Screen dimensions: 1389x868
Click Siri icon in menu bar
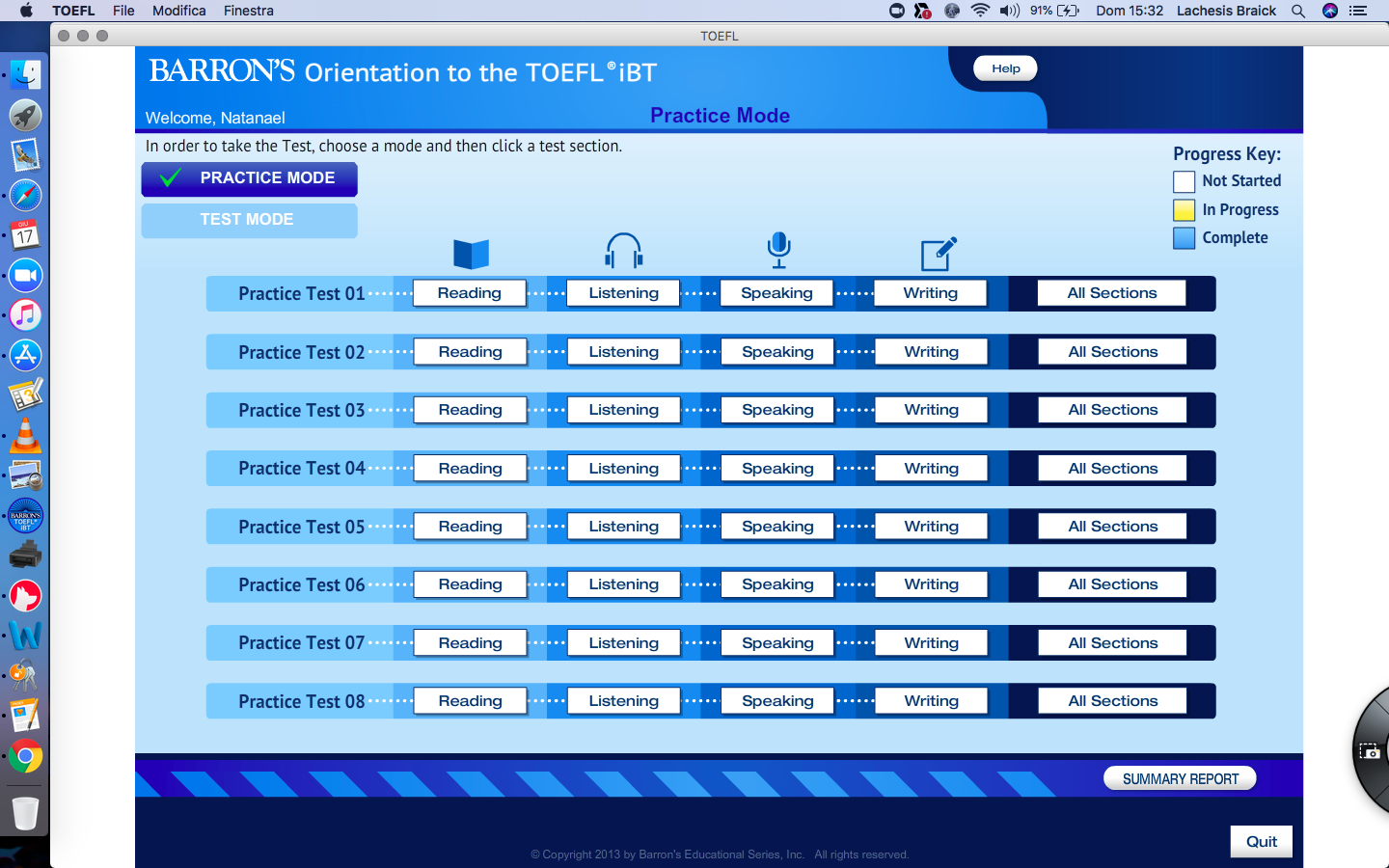[x=1330, y=11]
